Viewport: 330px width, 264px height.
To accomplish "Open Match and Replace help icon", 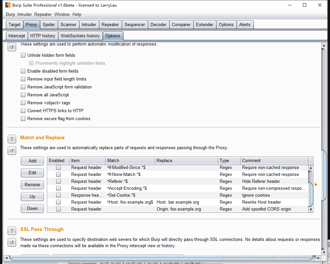I will (12, 139).
